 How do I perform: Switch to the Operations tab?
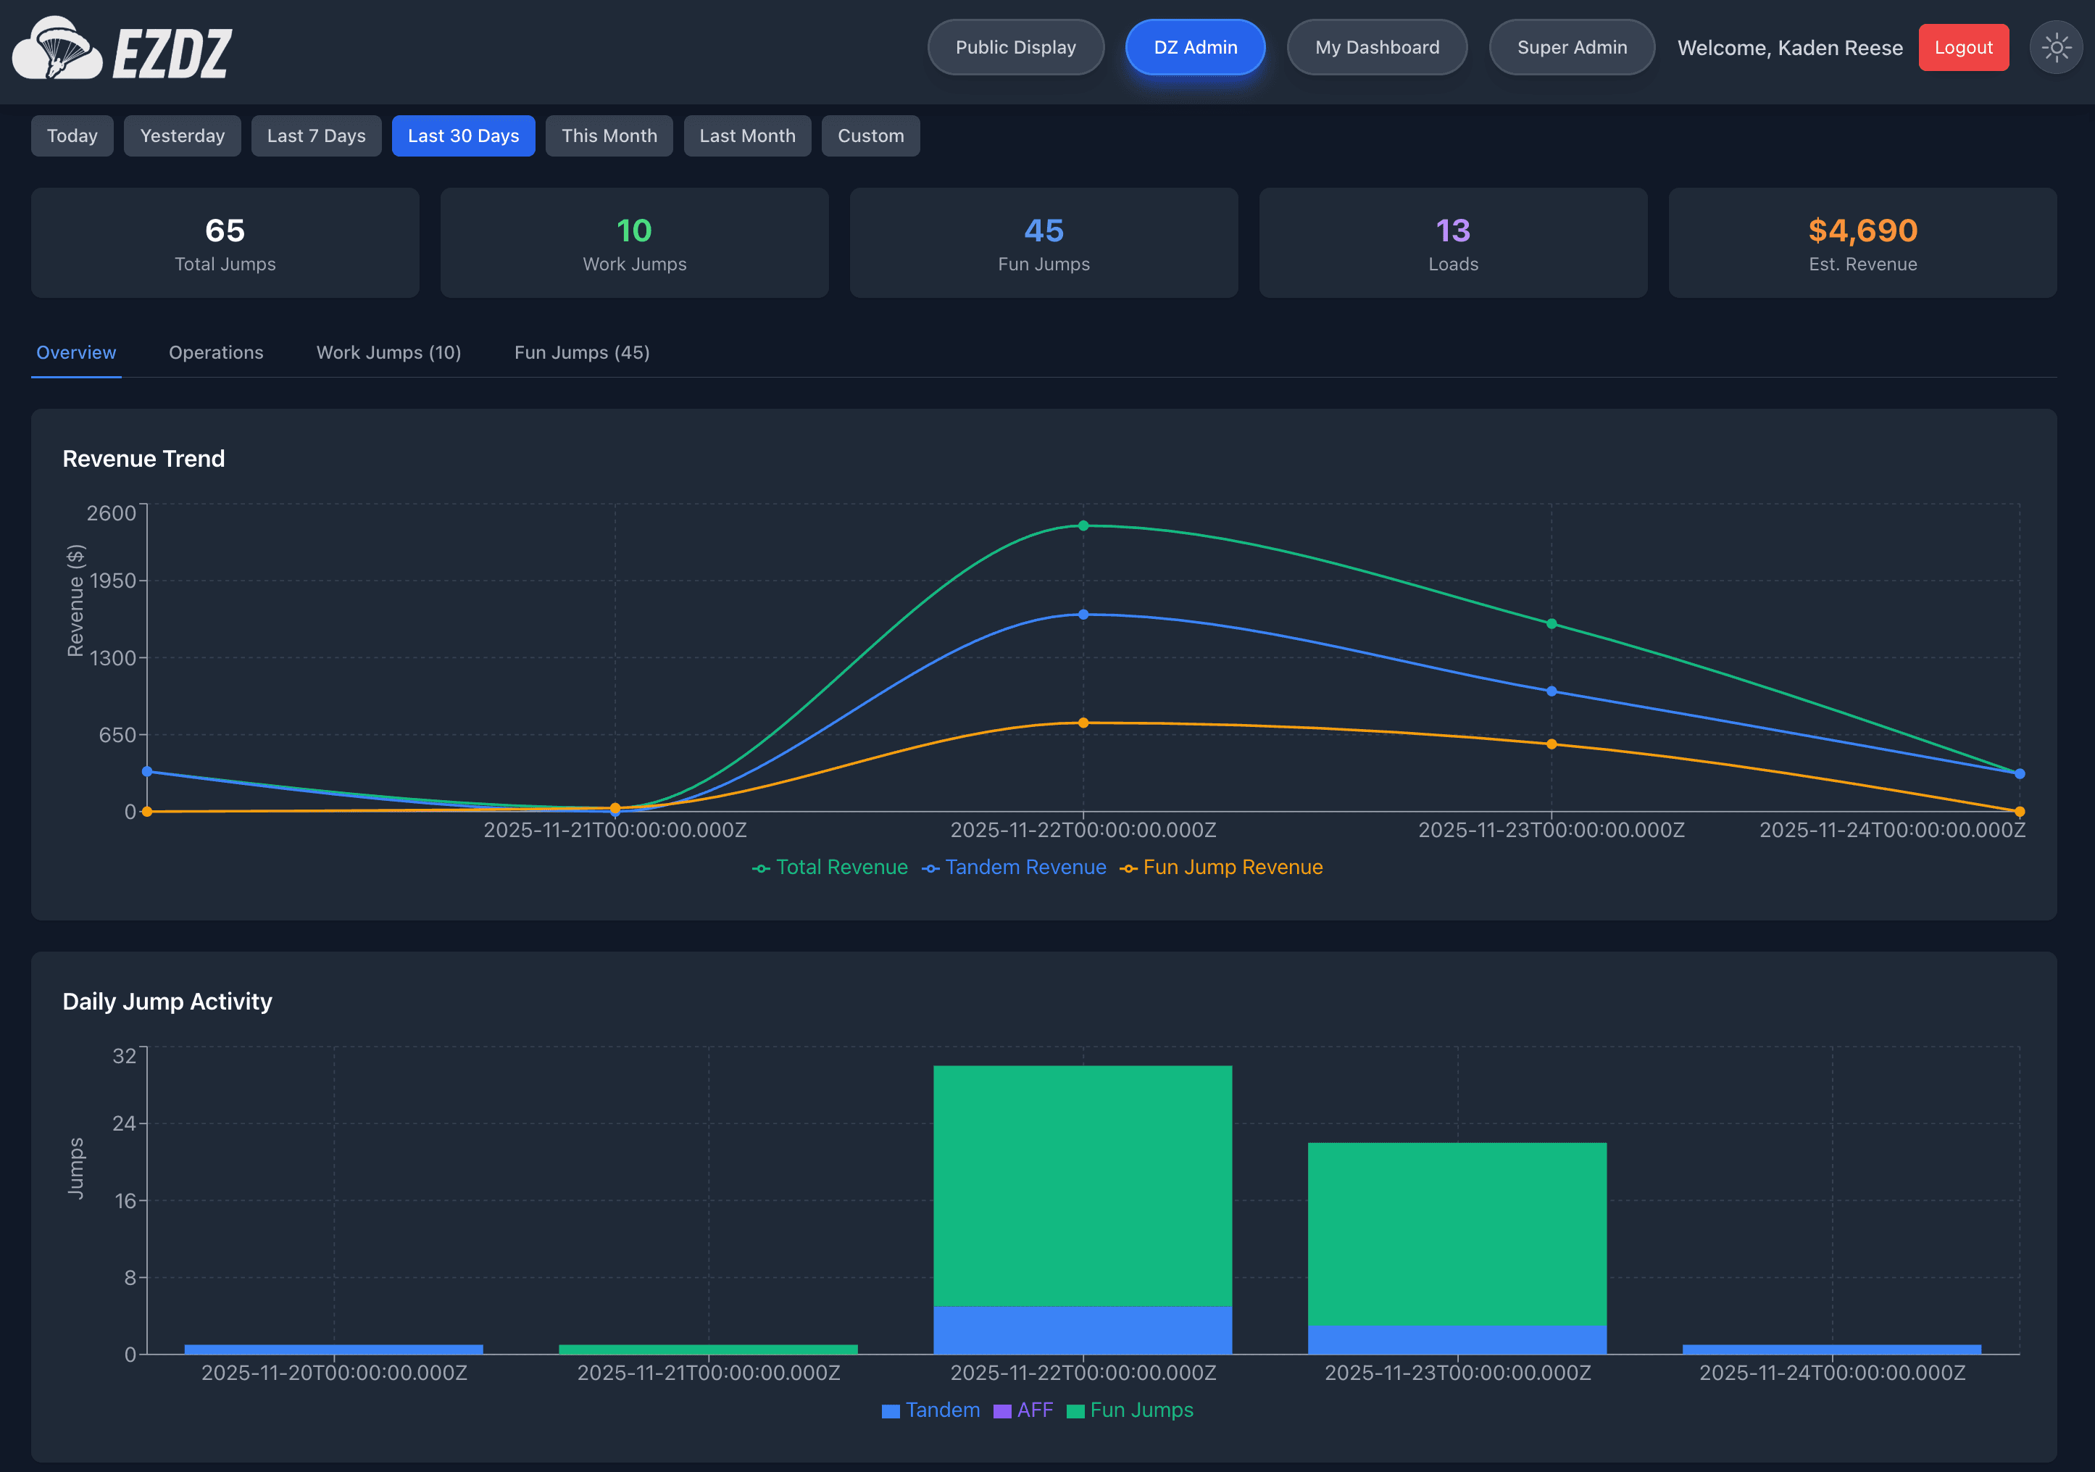(x=215, y=352)
